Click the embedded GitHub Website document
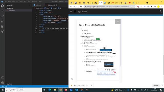The height and width of the screenshot is (92, 164). coord(98,50)
